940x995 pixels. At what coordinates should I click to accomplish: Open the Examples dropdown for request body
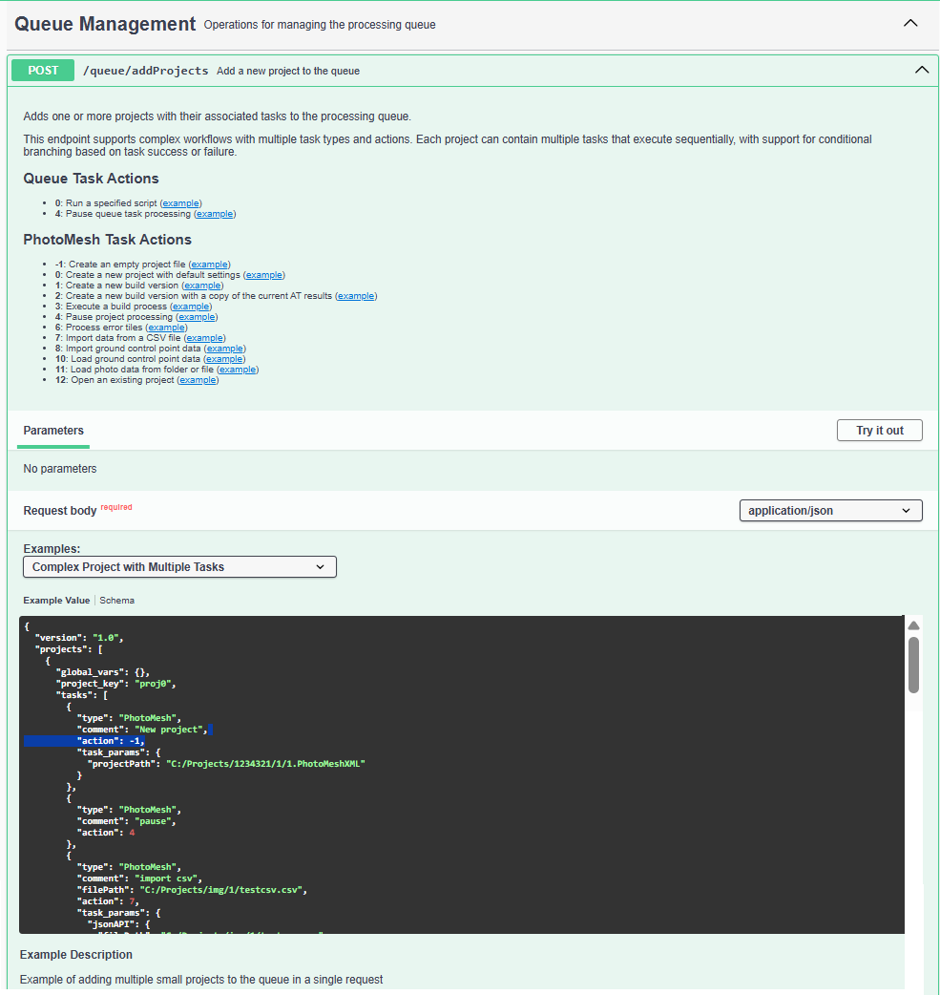[178, 566]
